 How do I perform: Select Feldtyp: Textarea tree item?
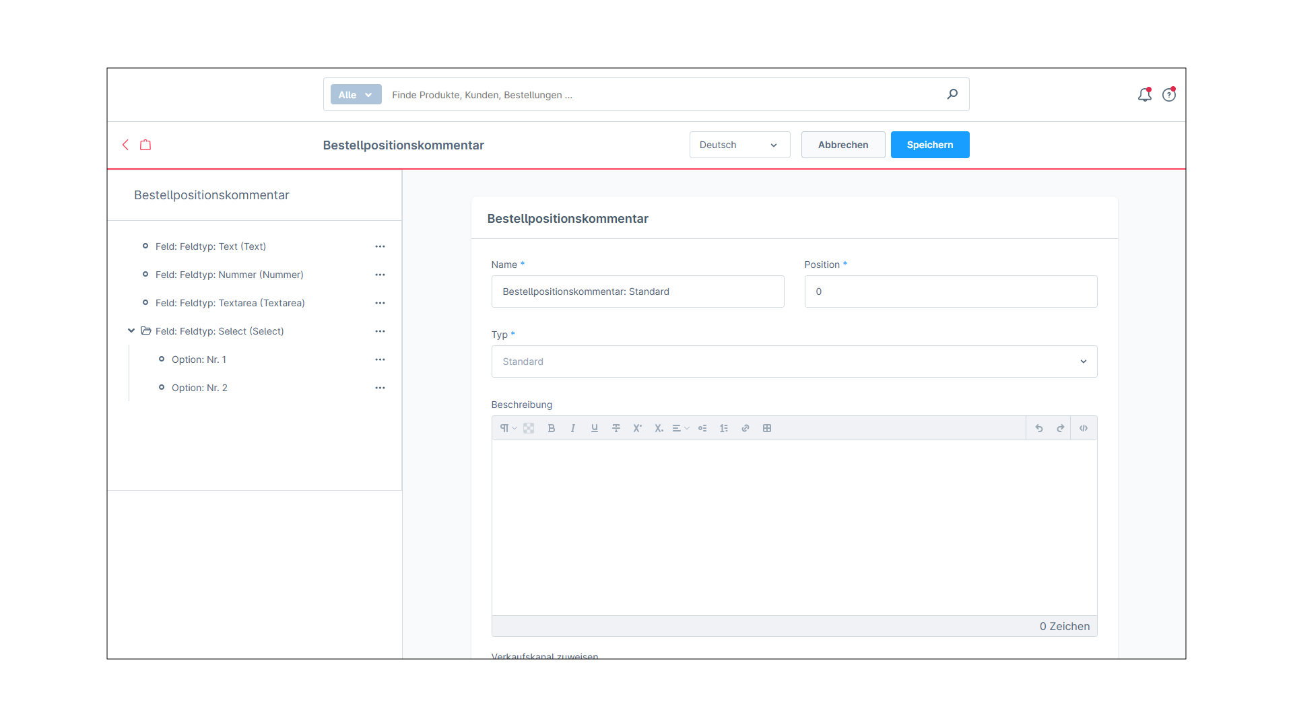(230, 303)
